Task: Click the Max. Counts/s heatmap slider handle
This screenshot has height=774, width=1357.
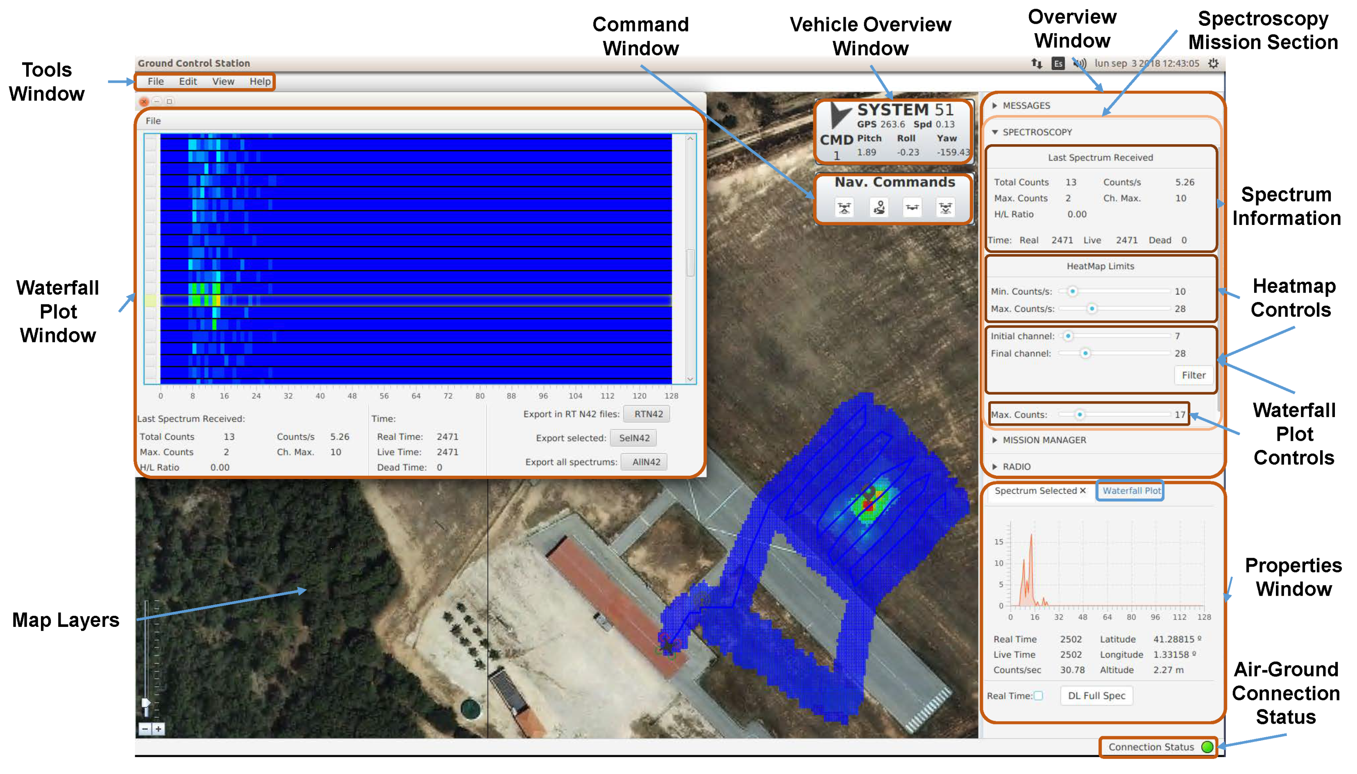Action: [1091, 308]
